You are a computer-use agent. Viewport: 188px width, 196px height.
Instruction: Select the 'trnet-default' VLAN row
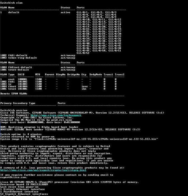pyautogui.click(x=38, y=70)
